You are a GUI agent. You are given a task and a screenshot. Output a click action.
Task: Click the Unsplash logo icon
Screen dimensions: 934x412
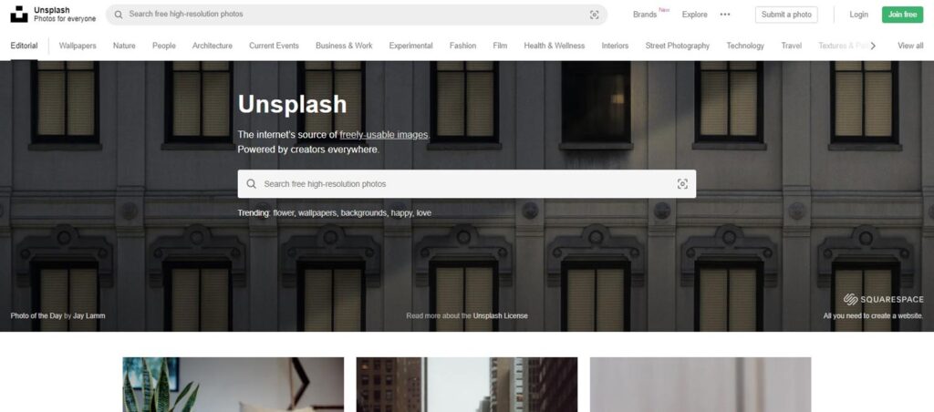click(19, 15)
